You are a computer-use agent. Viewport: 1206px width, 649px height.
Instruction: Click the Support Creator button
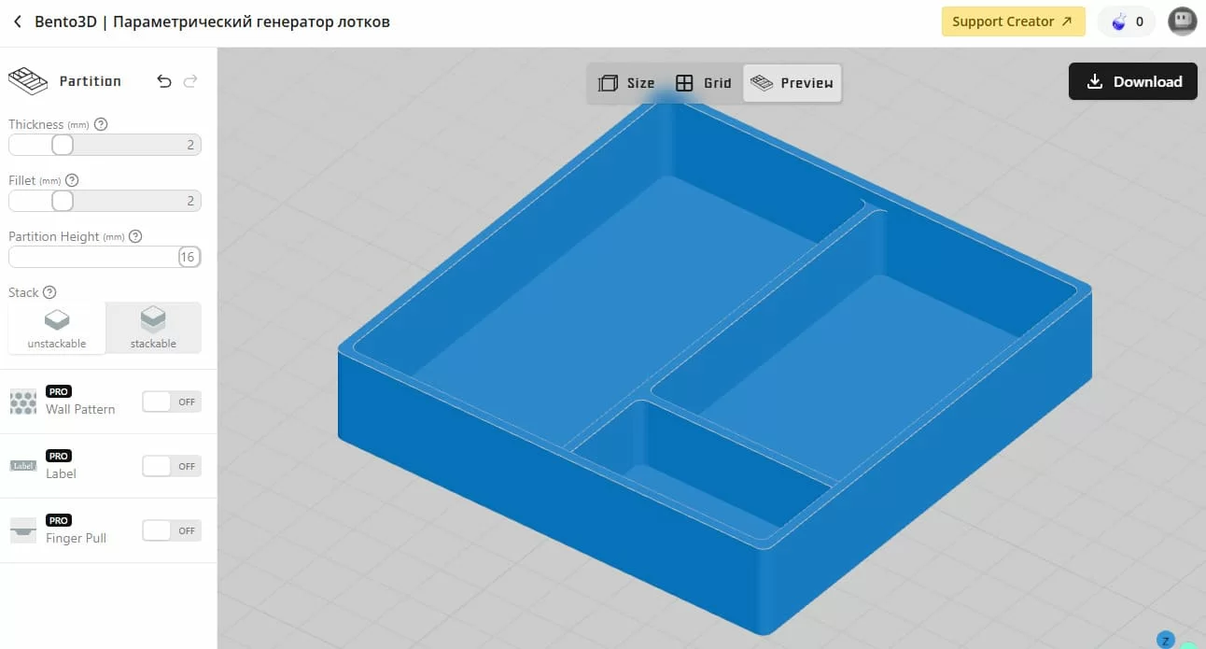pos(1013,21)
